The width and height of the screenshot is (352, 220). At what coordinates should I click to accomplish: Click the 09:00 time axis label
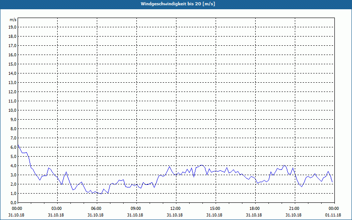click(136, 209)
